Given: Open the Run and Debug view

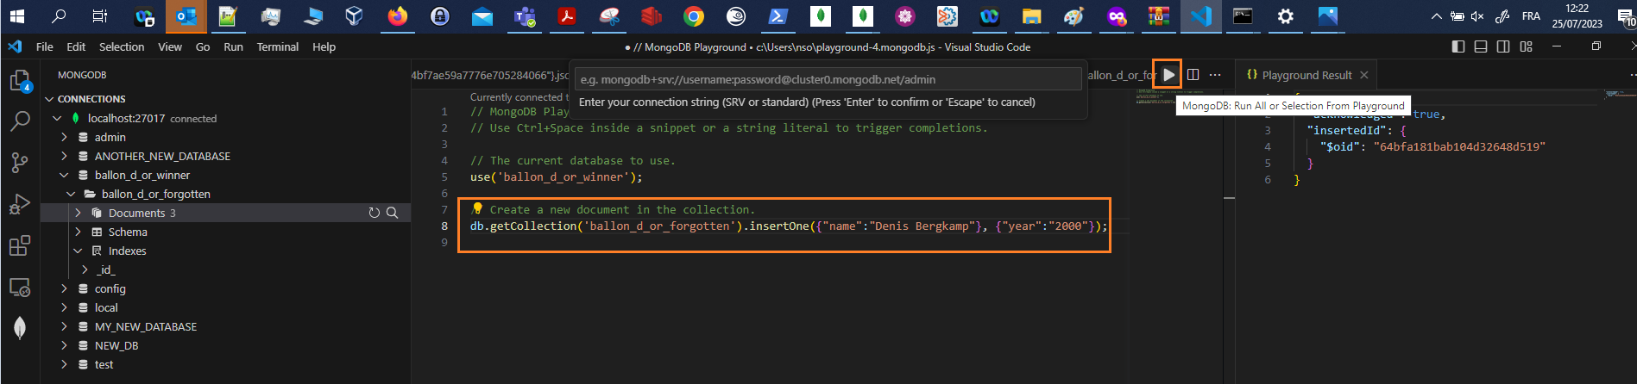Looking at the screenshot, I should [x=20, y=204].
